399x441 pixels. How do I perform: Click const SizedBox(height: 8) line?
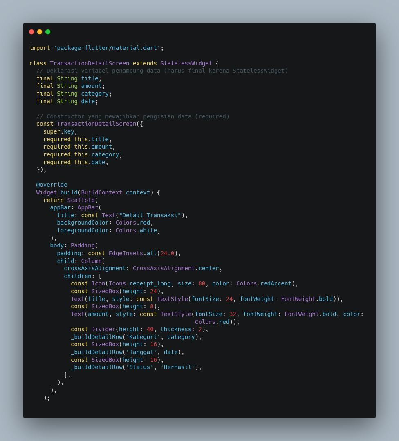[x=115, y=306]
